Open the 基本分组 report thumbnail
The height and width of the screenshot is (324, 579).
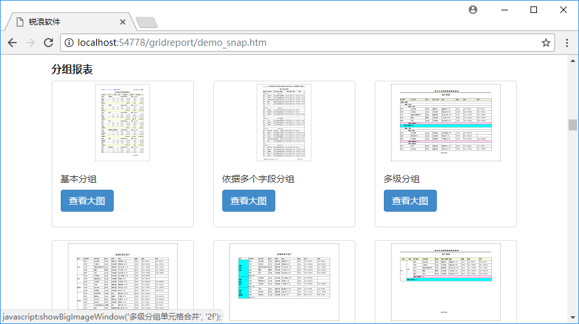123,123
